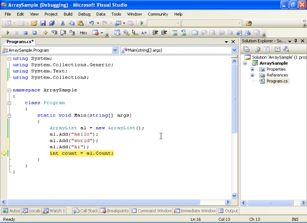Click the Cut scissors icon
This screenshot has height=223, width=307.
click(63, 23)
